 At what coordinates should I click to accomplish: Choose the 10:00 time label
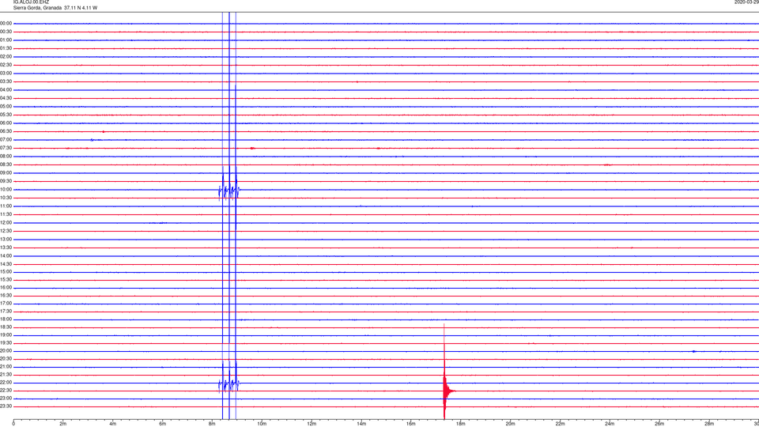point(6,189)
